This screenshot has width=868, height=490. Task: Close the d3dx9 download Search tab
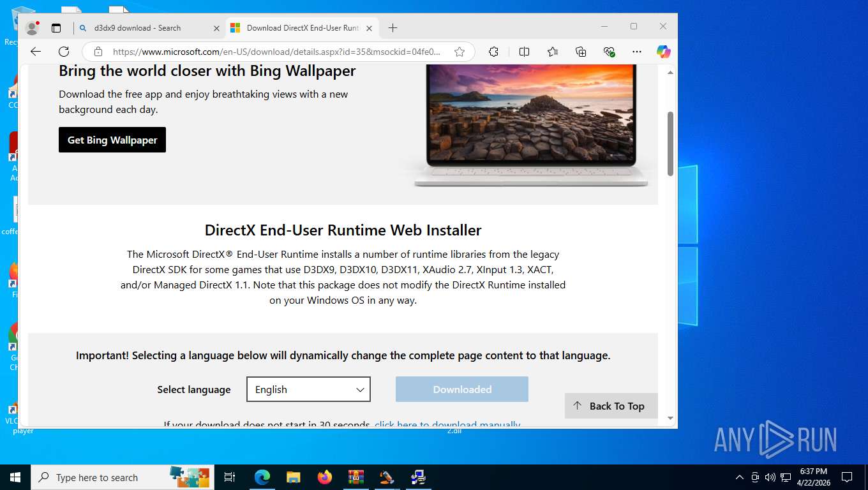[216, 28]
